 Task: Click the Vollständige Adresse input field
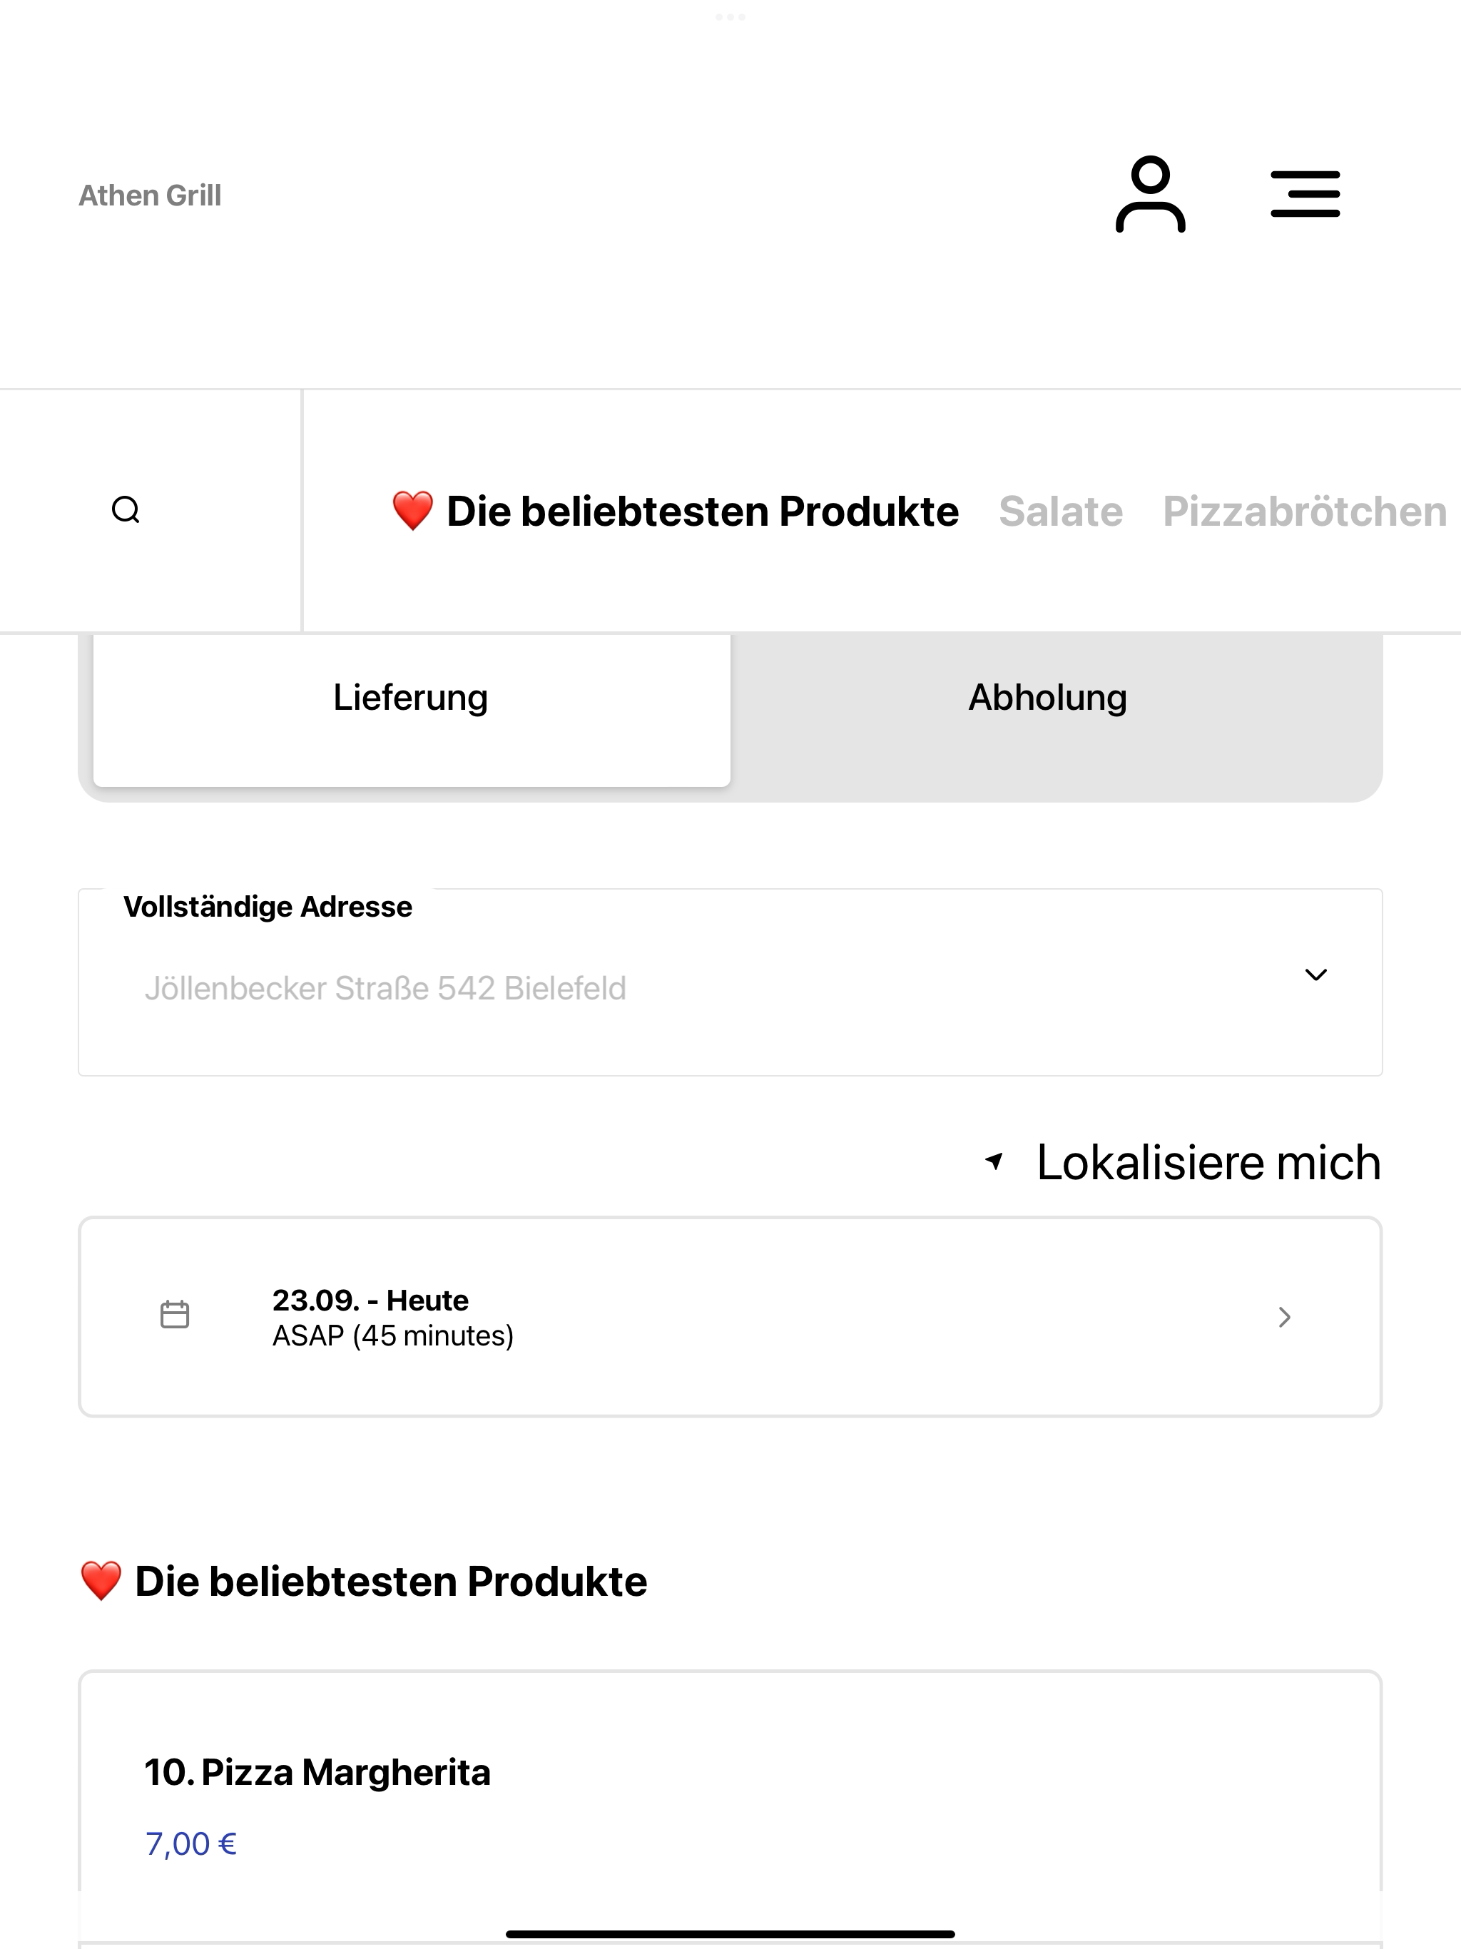(x=730, y=982)
